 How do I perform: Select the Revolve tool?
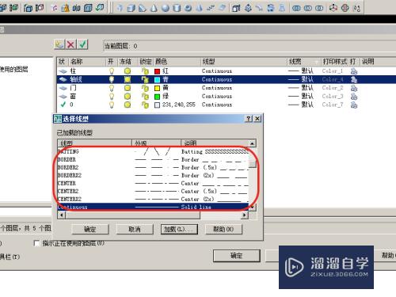271,8
